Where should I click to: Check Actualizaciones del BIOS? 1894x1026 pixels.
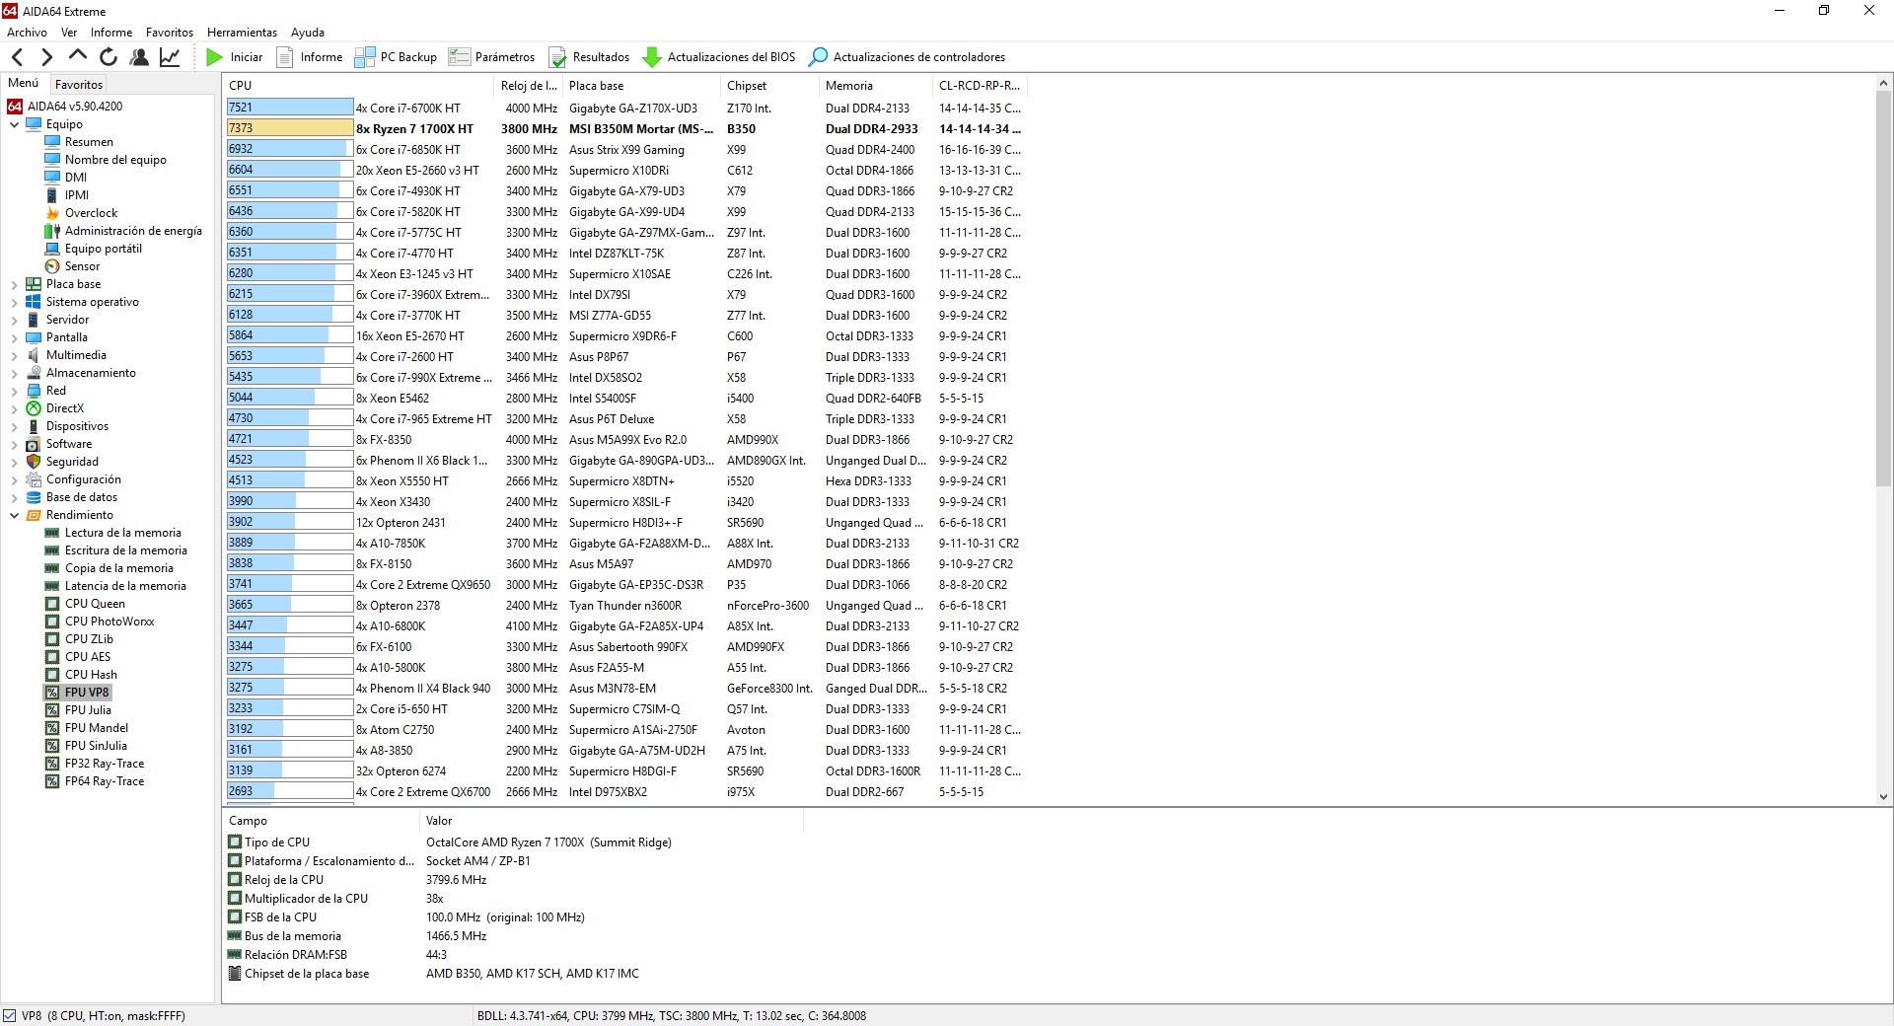point(718,57)
